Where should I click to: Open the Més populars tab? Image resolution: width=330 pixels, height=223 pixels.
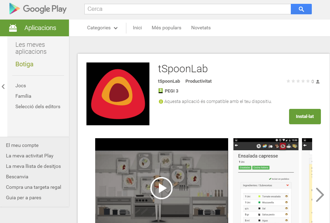[x=166, y=28]
